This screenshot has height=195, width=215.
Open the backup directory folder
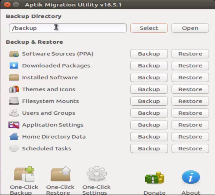[x=190, y=28]
